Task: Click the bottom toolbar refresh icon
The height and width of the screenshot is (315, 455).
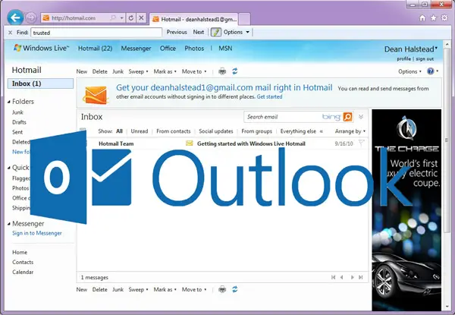Action: [x=235, y=289]
